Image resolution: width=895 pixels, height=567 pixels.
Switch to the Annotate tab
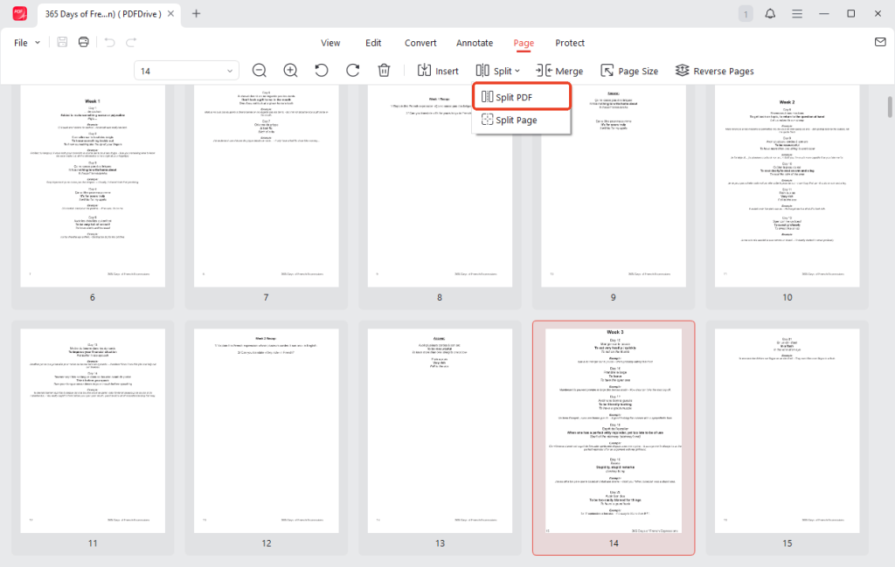click(x=475, y=42)
